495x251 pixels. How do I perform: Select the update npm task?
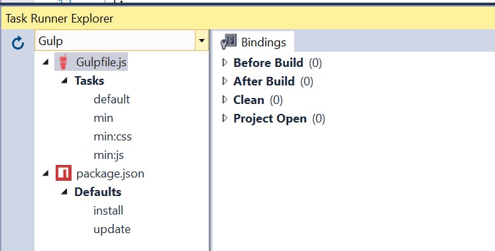click(x=112, y=229)
